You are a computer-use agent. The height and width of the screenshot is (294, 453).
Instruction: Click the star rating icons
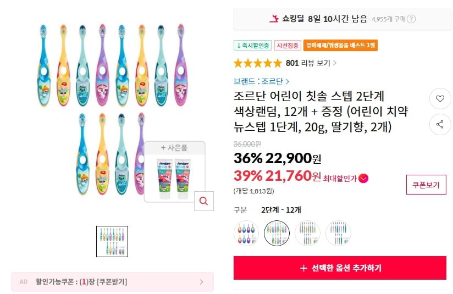[x=257, y=63]
